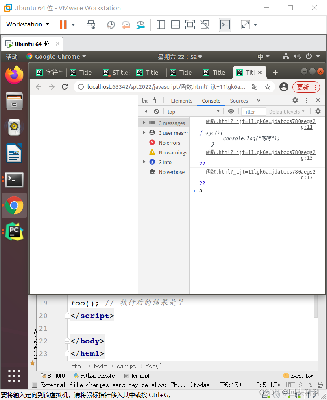Open Terminal from the Ubuntu dock
Viewport: 327px width, 400px height.
[x=14, y=180]
